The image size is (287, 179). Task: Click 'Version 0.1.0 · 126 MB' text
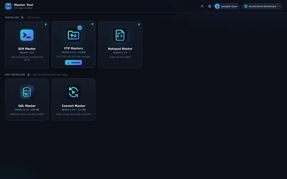27,110
